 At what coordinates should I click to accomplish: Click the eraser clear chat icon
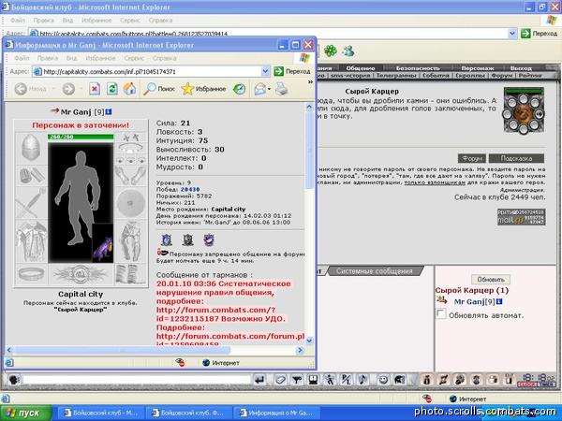pyautogui.click(x=279, y=380)
